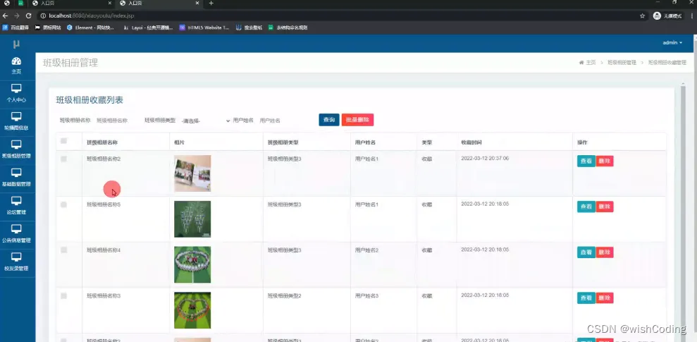Close the active 入口页 tab
697x342 pixels.
198,3
